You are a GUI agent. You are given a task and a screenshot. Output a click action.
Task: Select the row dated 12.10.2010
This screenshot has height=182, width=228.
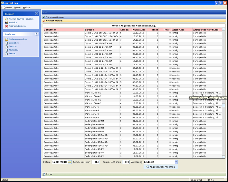(x=133, y=33)
